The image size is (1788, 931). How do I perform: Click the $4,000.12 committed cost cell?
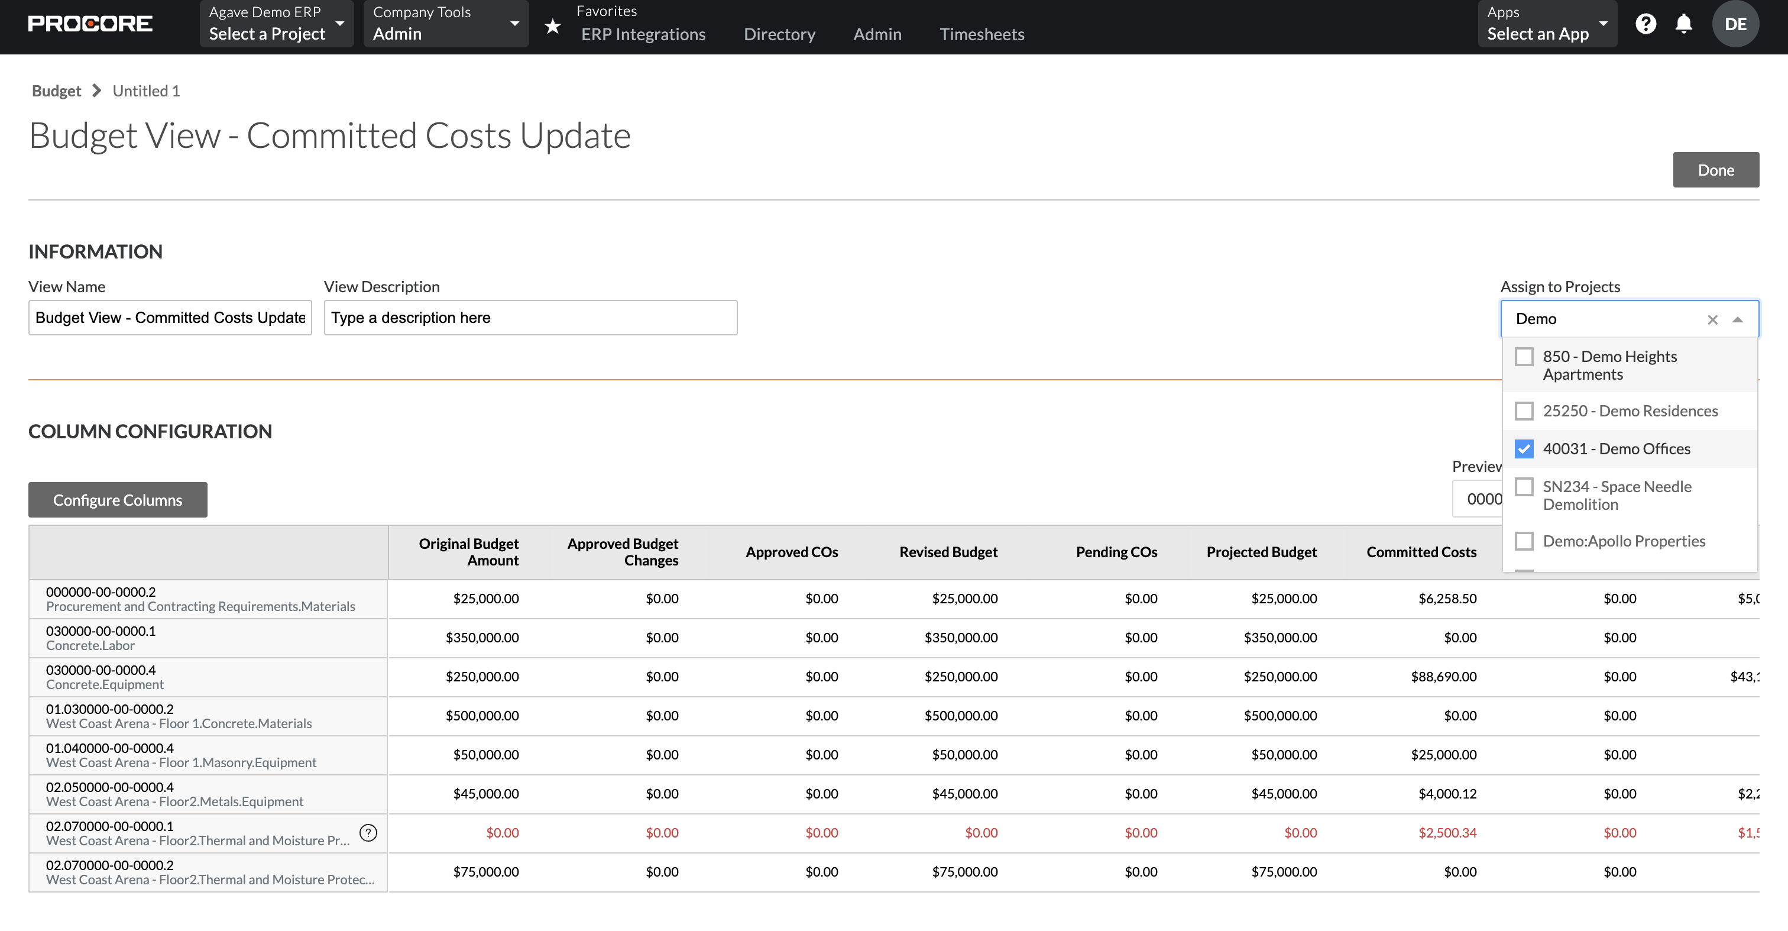click(1447, 794)
